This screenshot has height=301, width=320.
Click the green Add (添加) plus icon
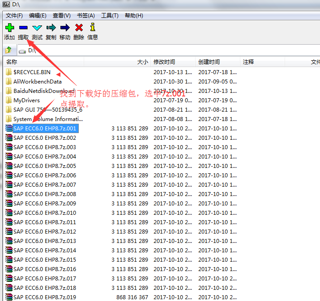[9, 28]
